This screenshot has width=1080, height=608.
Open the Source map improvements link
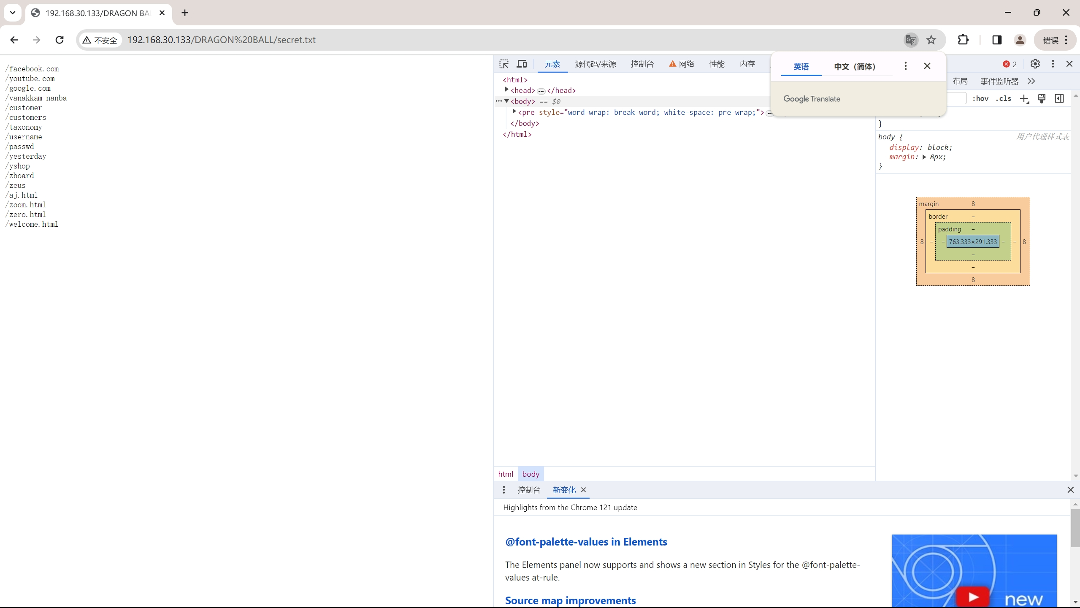point(570,600)
